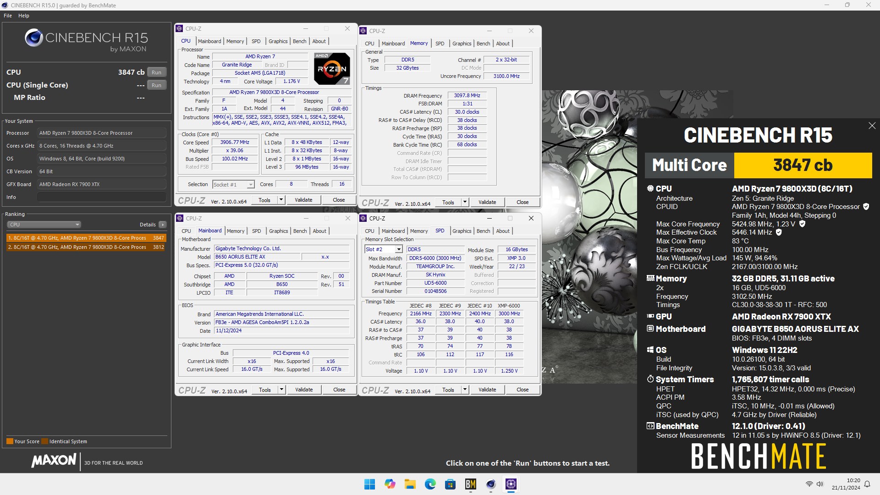880x495 pixels.
Task: Click the Cinebench R15 logo sphere
Action: coord(33,38)
